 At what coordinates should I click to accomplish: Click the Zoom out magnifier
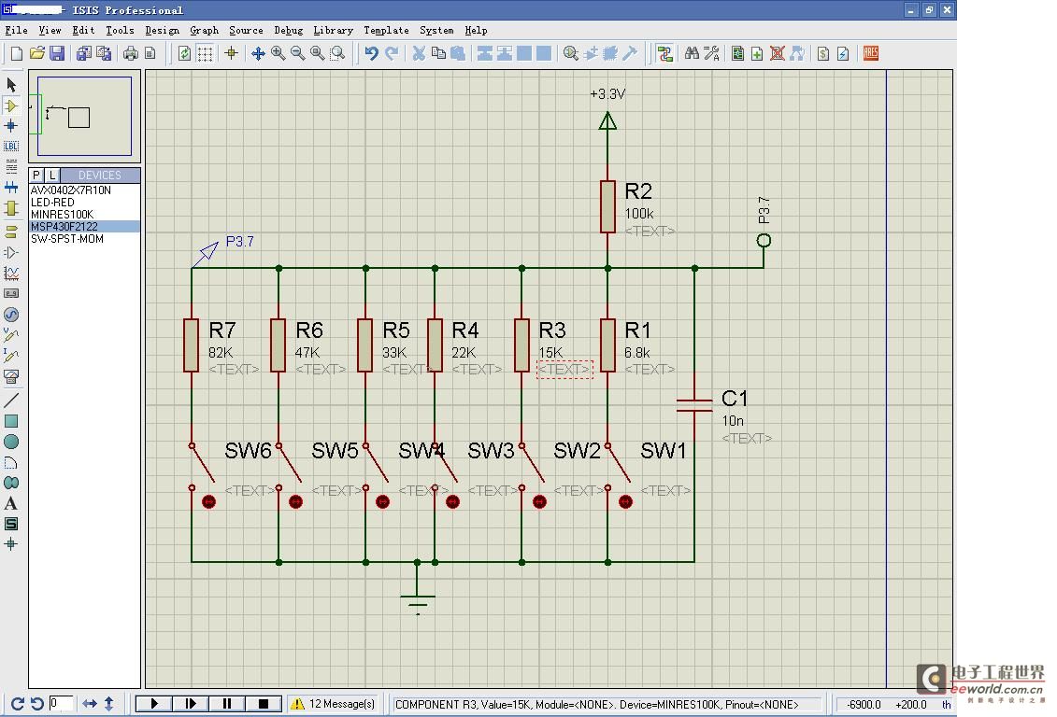297,53
